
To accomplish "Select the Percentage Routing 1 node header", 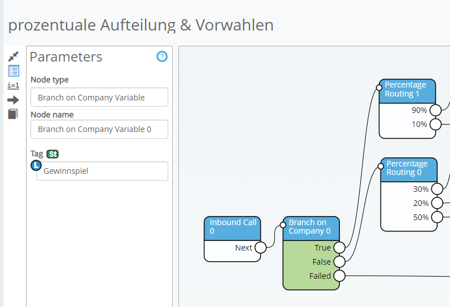I will click(407, 89).
